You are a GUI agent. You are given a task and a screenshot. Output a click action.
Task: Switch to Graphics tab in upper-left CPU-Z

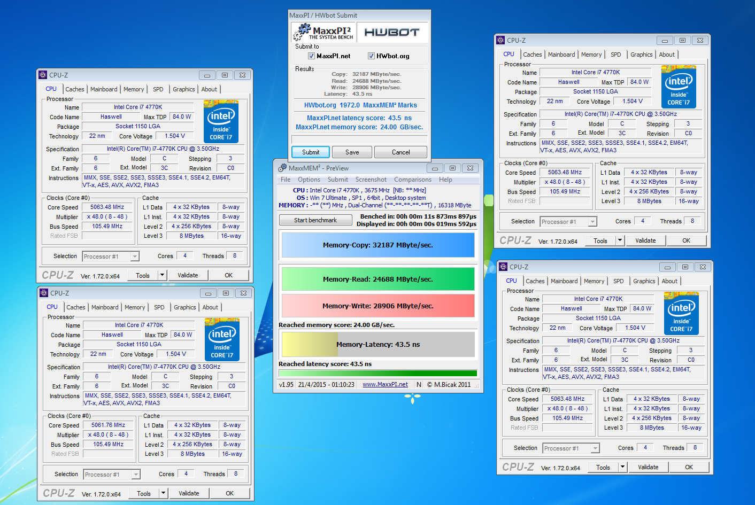(184, 89)
